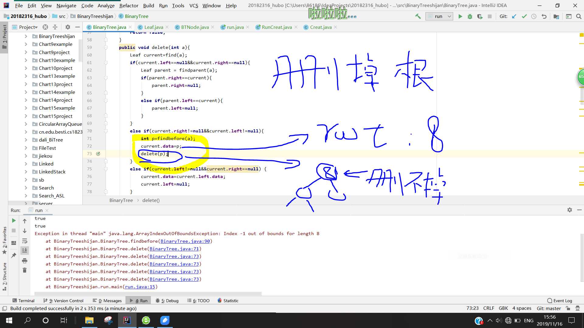584x328 pixels.
Task: Toggle tool window bars bottom-left icon
Action: [5, 309]
